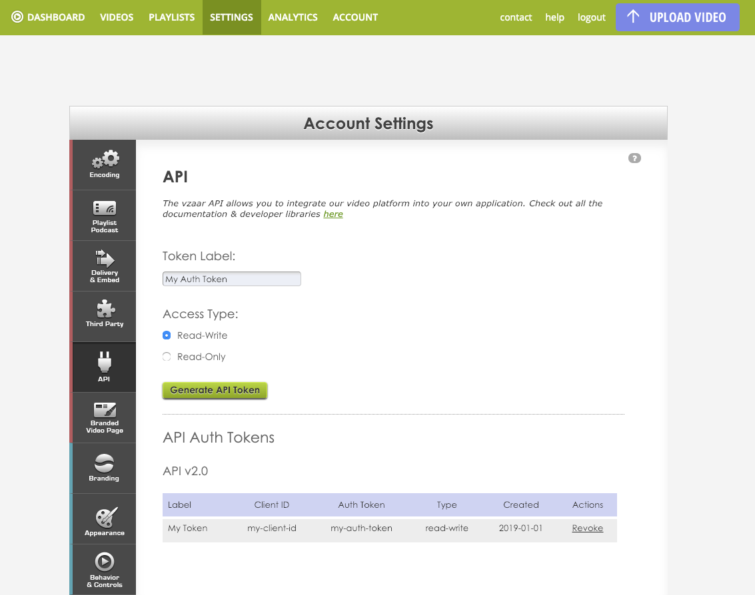Select the Delivery & Embed sidebar icon

[x=105, y=258]
